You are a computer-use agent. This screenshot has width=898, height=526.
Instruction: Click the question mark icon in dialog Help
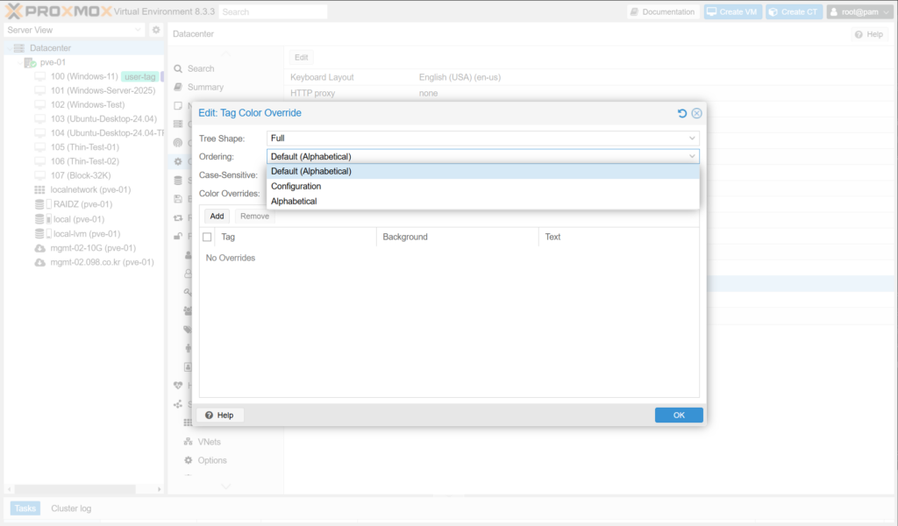coord(210,415)
